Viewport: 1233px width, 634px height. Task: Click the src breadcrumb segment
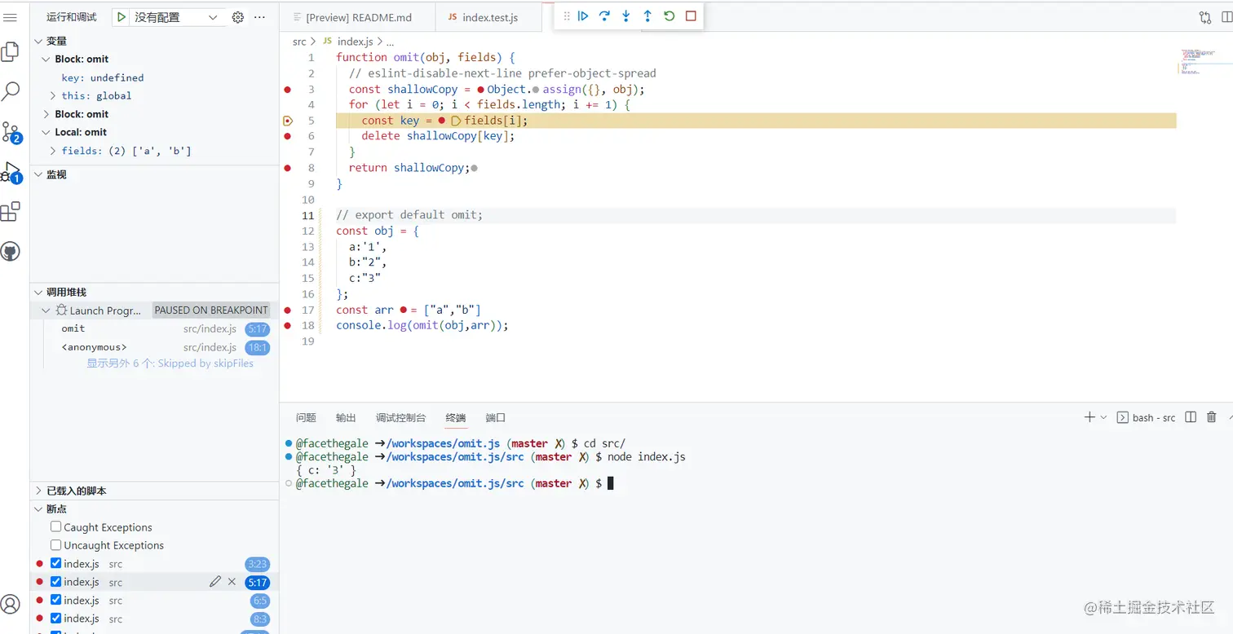[x=299, y=41]
